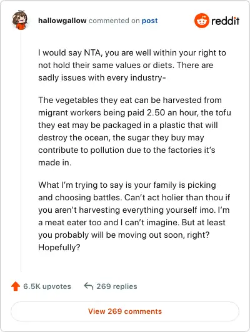The image size is (250, 332).
Task: Click the reddit wordmark text
Action: pos(226,21)
